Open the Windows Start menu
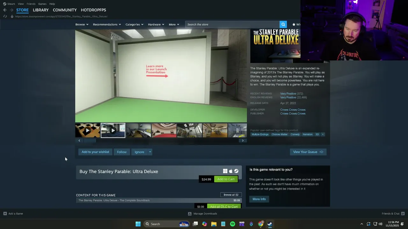Image resolution: width=408 pixels, height=229 pixels. (x=138, y=224)
